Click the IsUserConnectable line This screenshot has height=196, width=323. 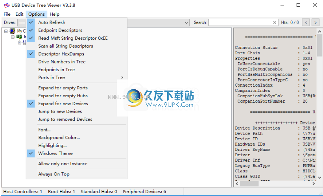274,64
